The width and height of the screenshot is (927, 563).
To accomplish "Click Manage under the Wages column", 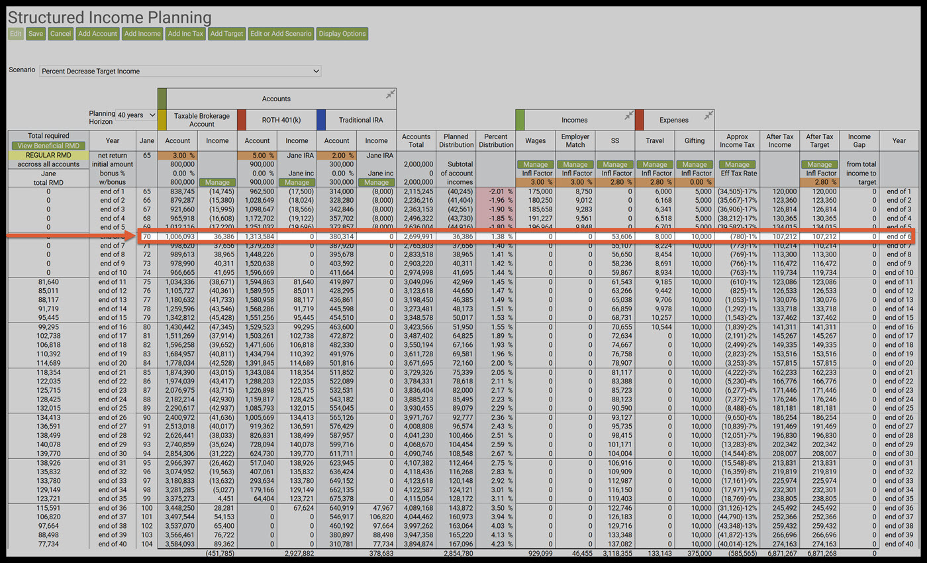I will point(535,164).
